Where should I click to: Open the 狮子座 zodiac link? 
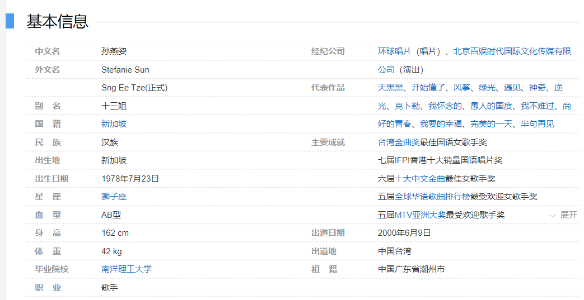coord(114,196)
